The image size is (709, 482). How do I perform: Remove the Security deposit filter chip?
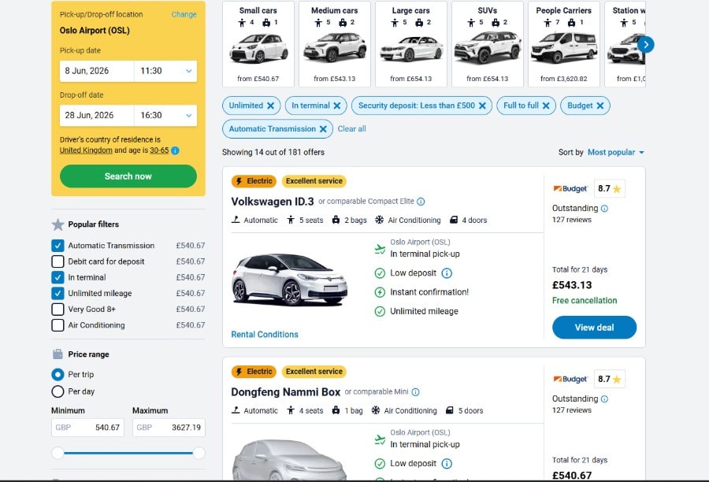coord(482,106)
